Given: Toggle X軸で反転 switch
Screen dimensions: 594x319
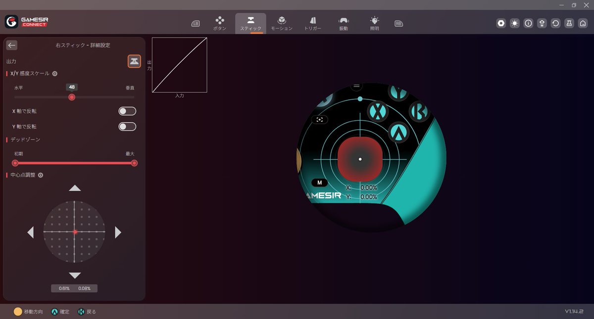Looking at the screenshot, I should tap(127, 111).
